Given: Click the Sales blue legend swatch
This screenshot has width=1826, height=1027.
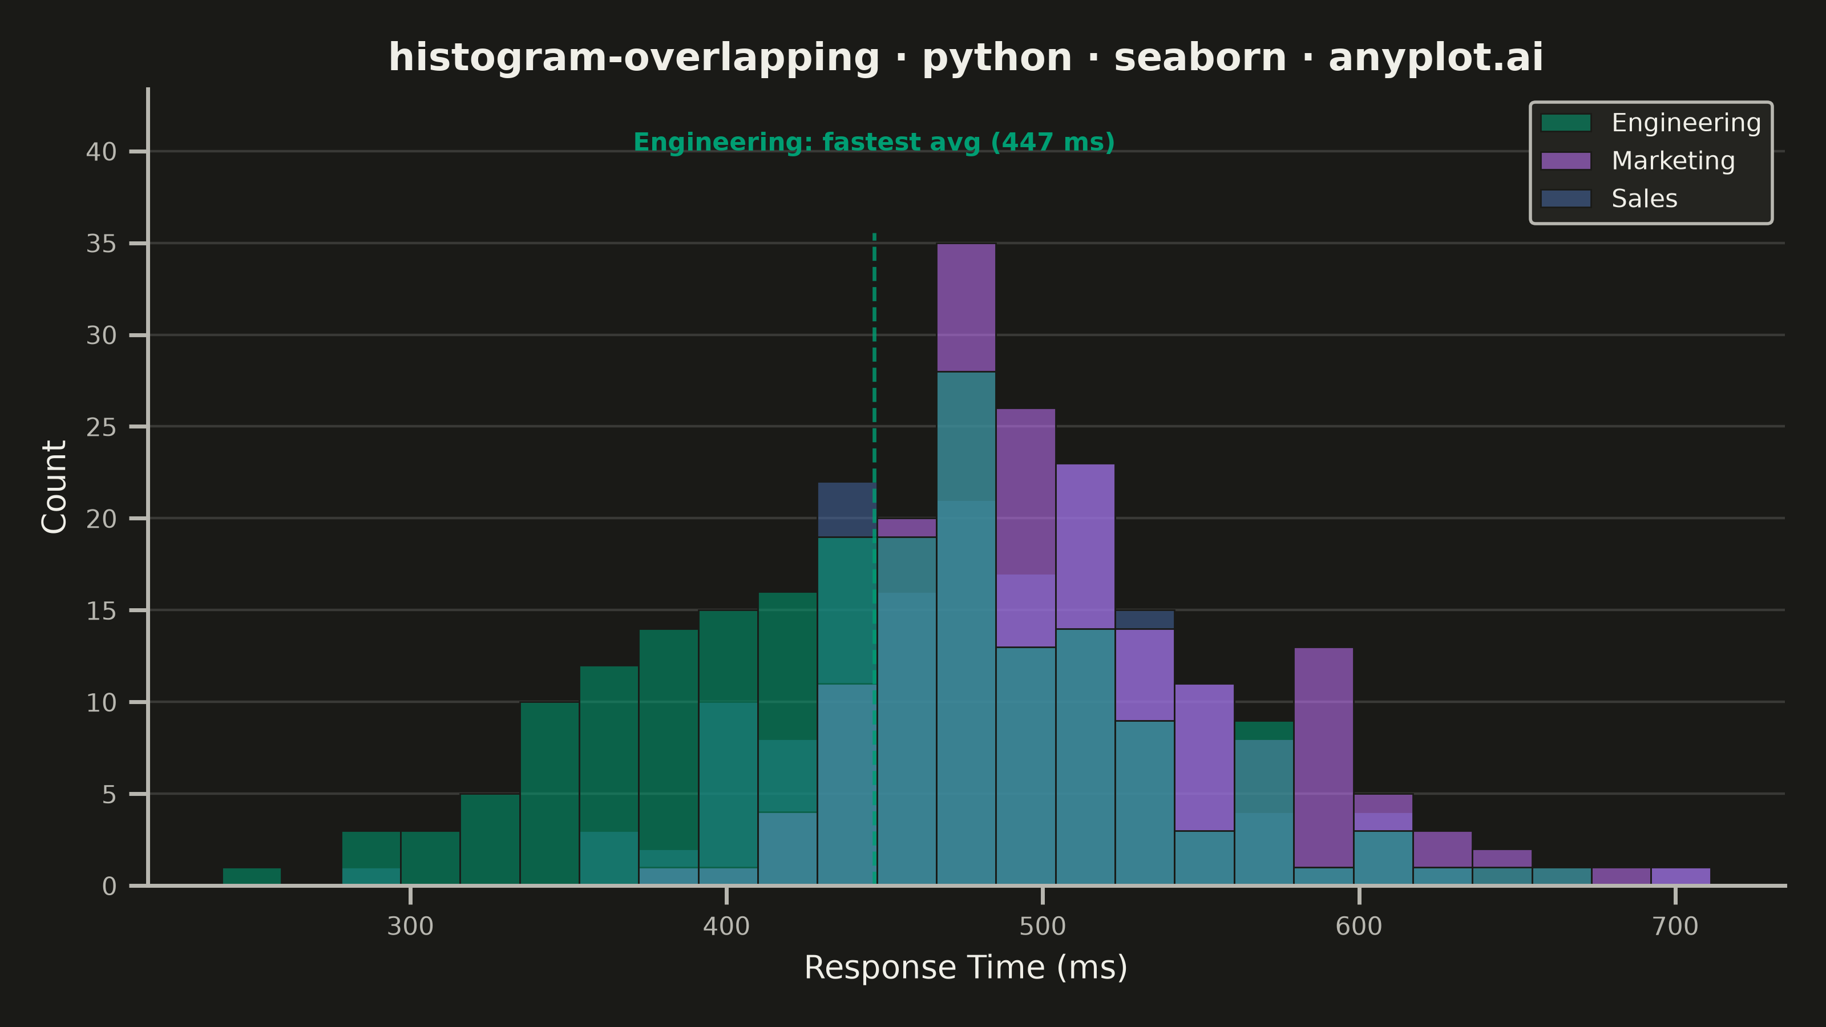Looking at the screenshot, I should point(1566,199).
